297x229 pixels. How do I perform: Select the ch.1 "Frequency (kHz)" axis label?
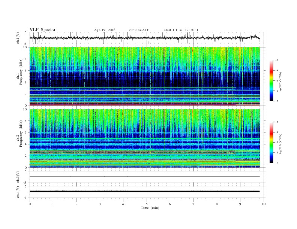point(21,72)
